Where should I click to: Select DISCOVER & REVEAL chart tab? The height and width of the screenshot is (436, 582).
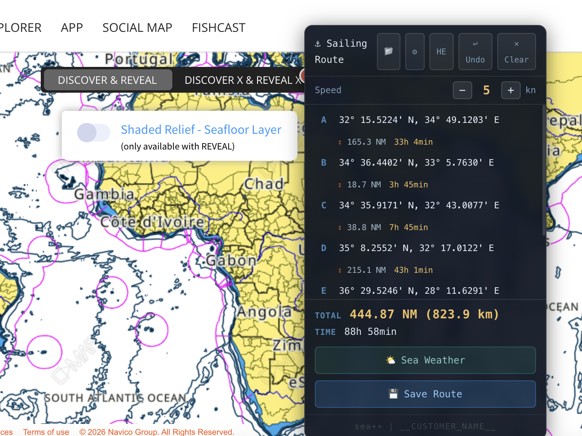[x=107, y=80]
